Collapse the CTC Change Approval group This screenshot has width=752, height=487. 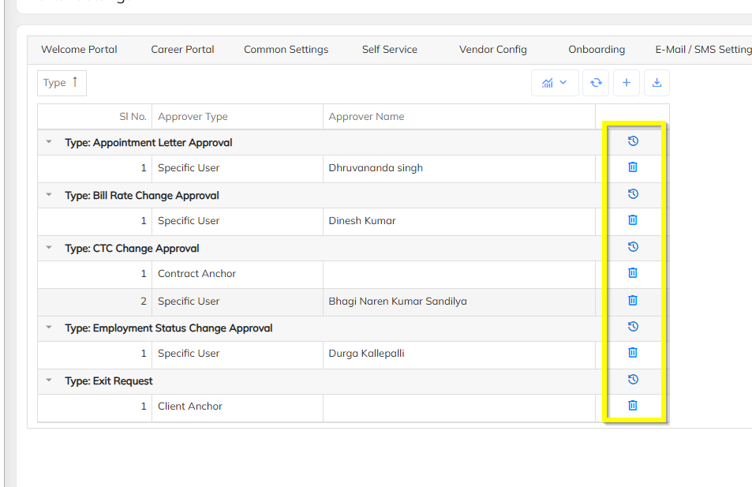(49, 249)
